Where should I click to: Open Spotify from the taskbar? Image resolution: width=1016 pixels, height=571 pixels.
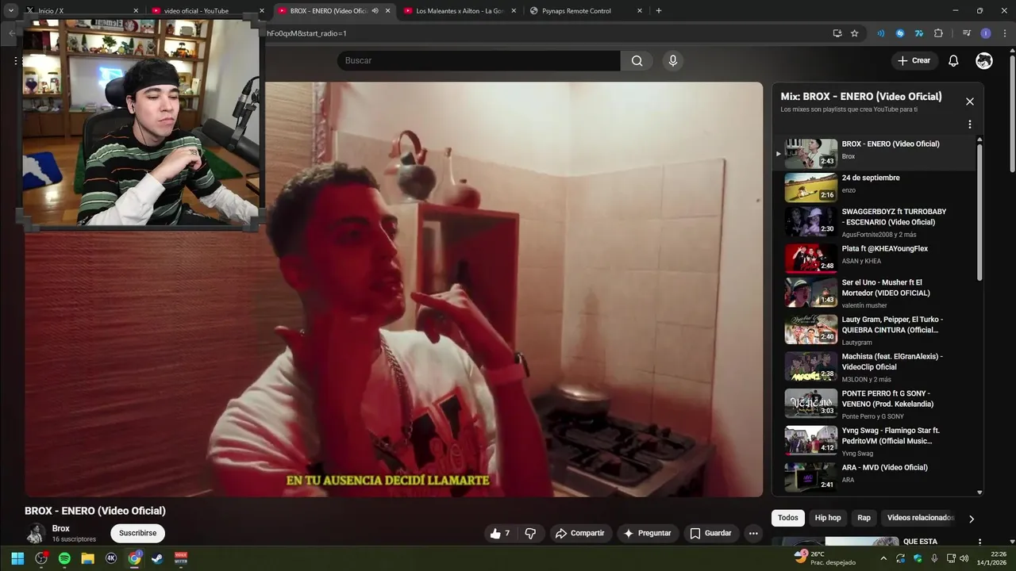click(x=64, y=558)
